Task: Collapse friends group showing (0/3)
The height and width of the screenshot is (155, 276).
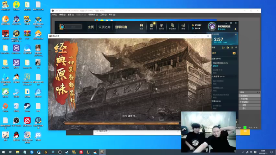Action: click(x=224, y=76)
